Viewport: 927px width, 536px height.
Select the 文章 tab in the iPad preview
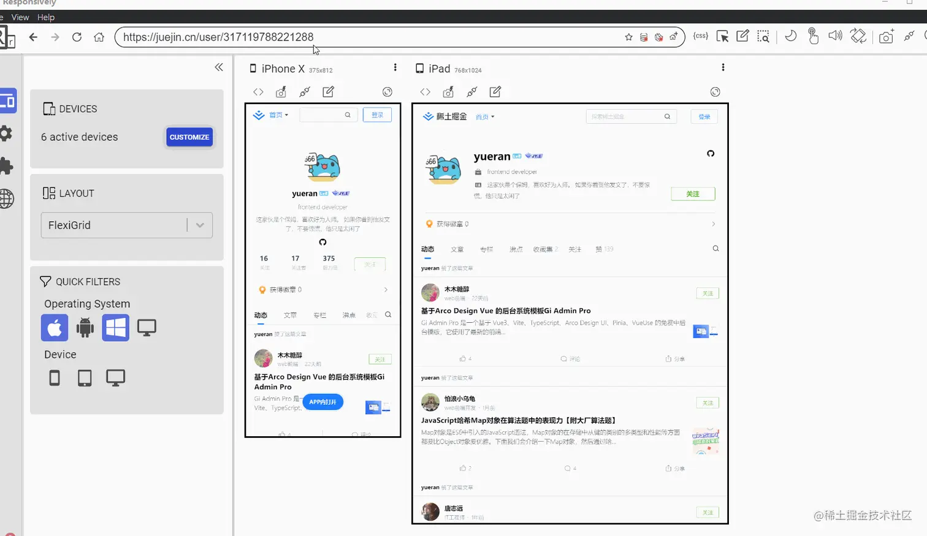point(457,249)
